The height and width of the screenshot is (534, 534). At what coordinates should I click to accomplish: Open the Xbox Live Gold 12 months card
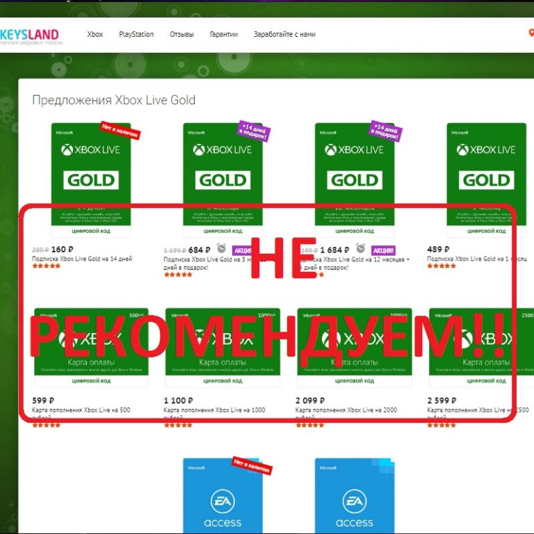pyautogui.click(x=355, y=180)
